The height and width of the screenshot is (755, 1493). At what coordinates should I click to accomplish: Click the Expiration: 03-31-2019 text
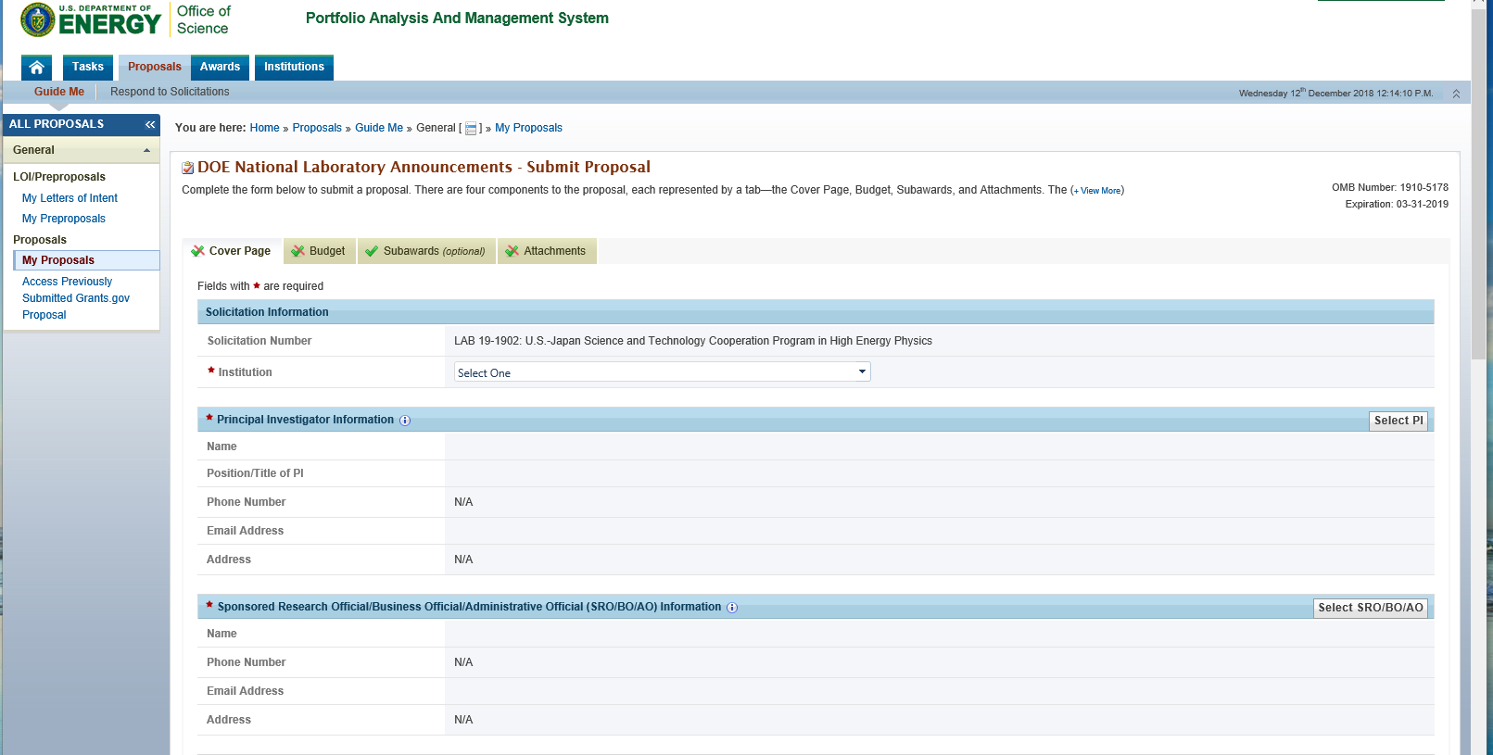[1397, 204]
